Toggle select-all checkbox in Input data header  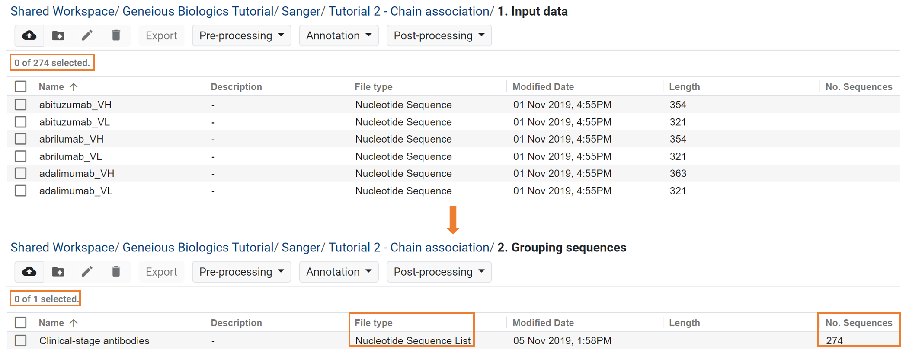point(20,86)
